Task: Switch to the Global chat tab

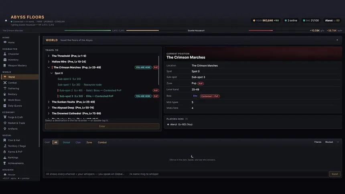Action: click(x=66, y=142)
